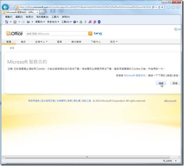Click the scrollbar's right arrow
Viewport: 184px width, 166px height.
tap(179, 157)
